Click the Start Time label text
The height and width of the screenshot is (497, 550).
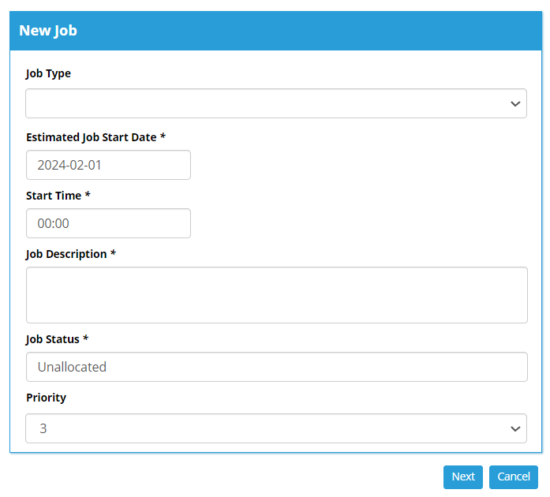click(54, 195)
